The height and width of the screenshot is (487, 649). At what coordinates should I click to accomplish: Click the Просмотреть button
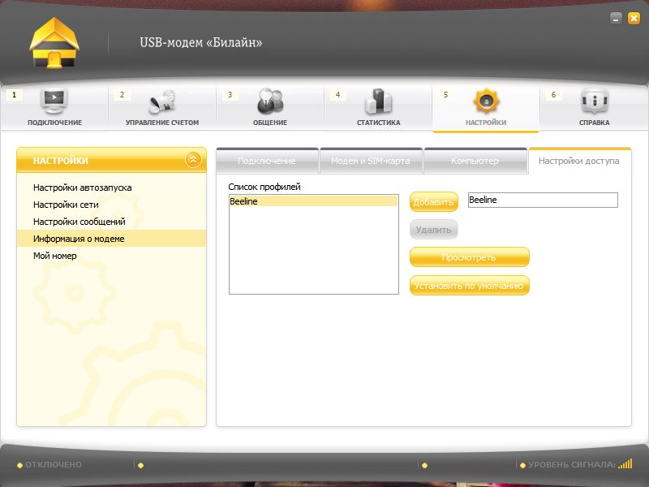click(469, 257)
